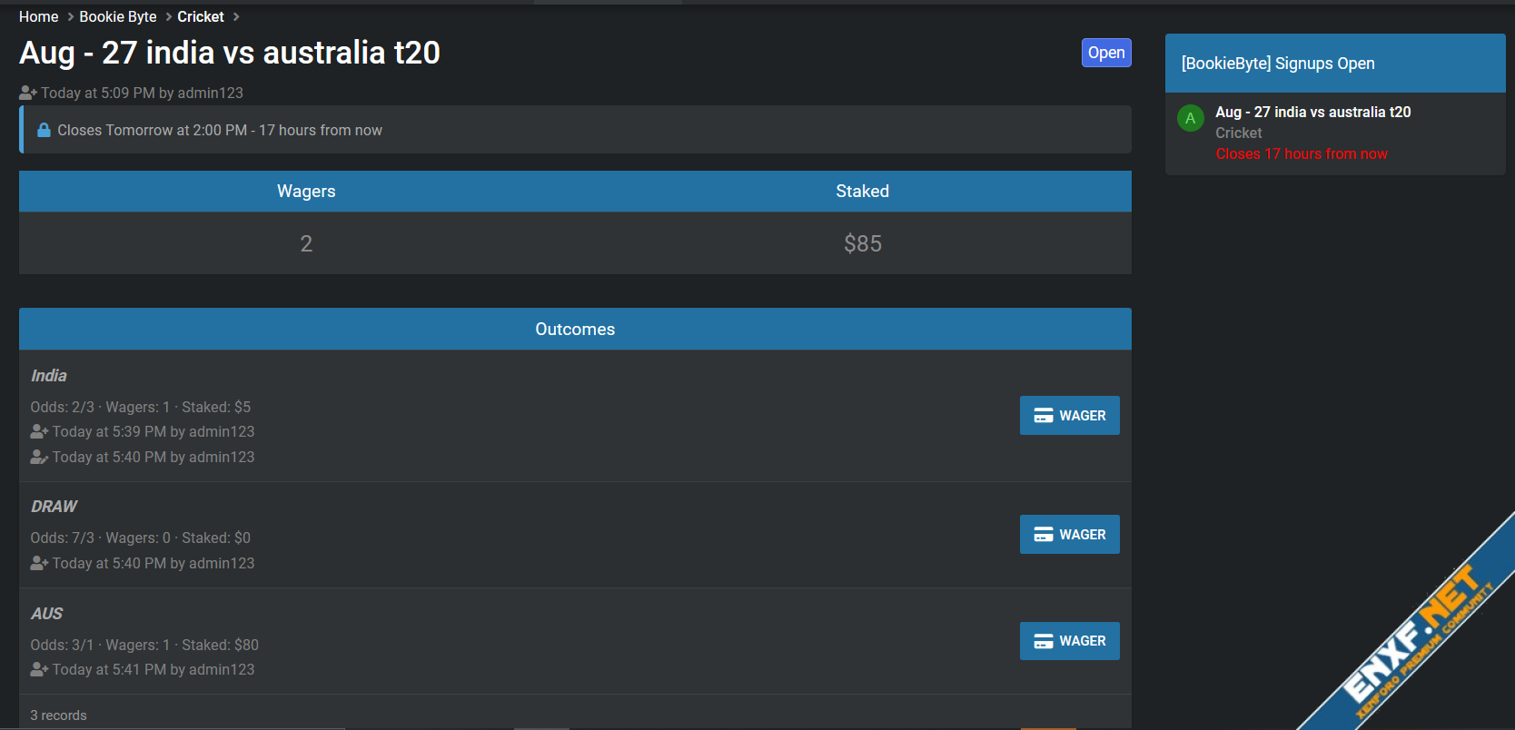This screenshot has height=730, width=1515.
Task: Open Bookie Byte breadcrumb link
Action: 118,16
